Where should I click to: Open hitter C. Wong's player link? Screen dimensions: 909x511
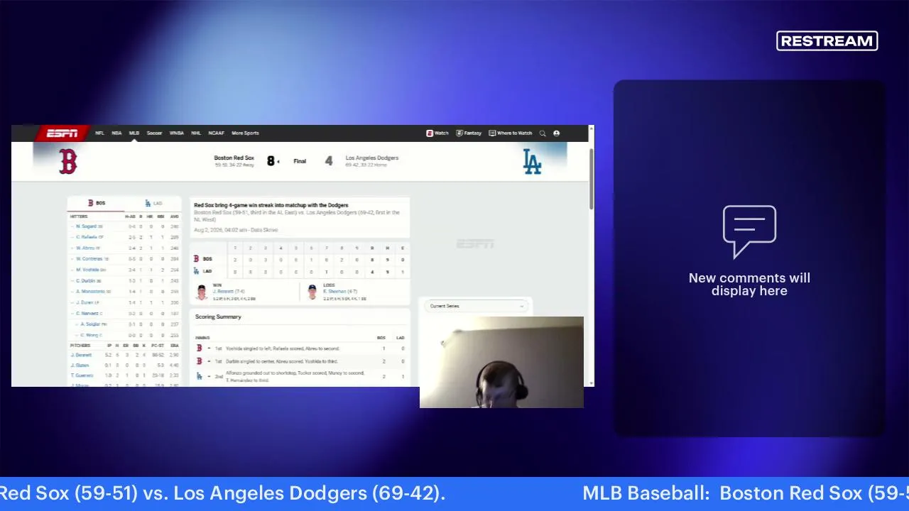click(x=89, y=335)
